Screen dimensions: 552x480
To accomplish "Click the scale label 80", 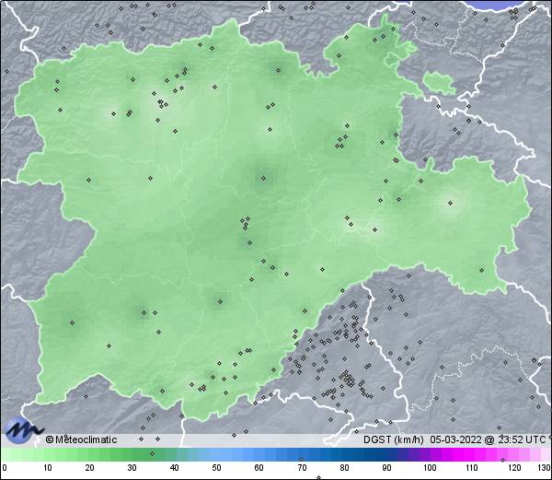I will point(344,468).
